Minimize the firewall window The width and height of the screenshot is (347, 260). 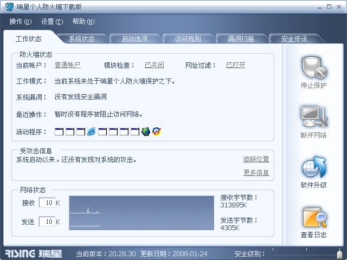[x=319, y=7]
